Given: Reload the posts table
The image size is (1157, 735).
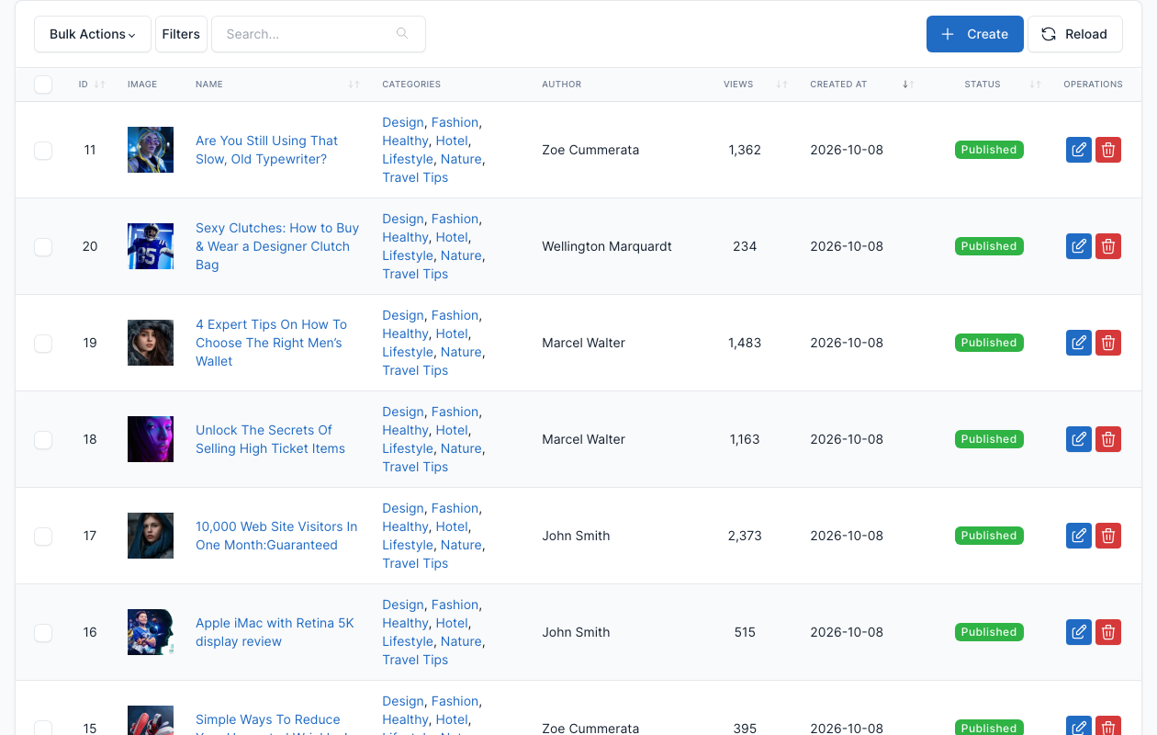Looking at the screenshot, I should (x=1074, y=34).
